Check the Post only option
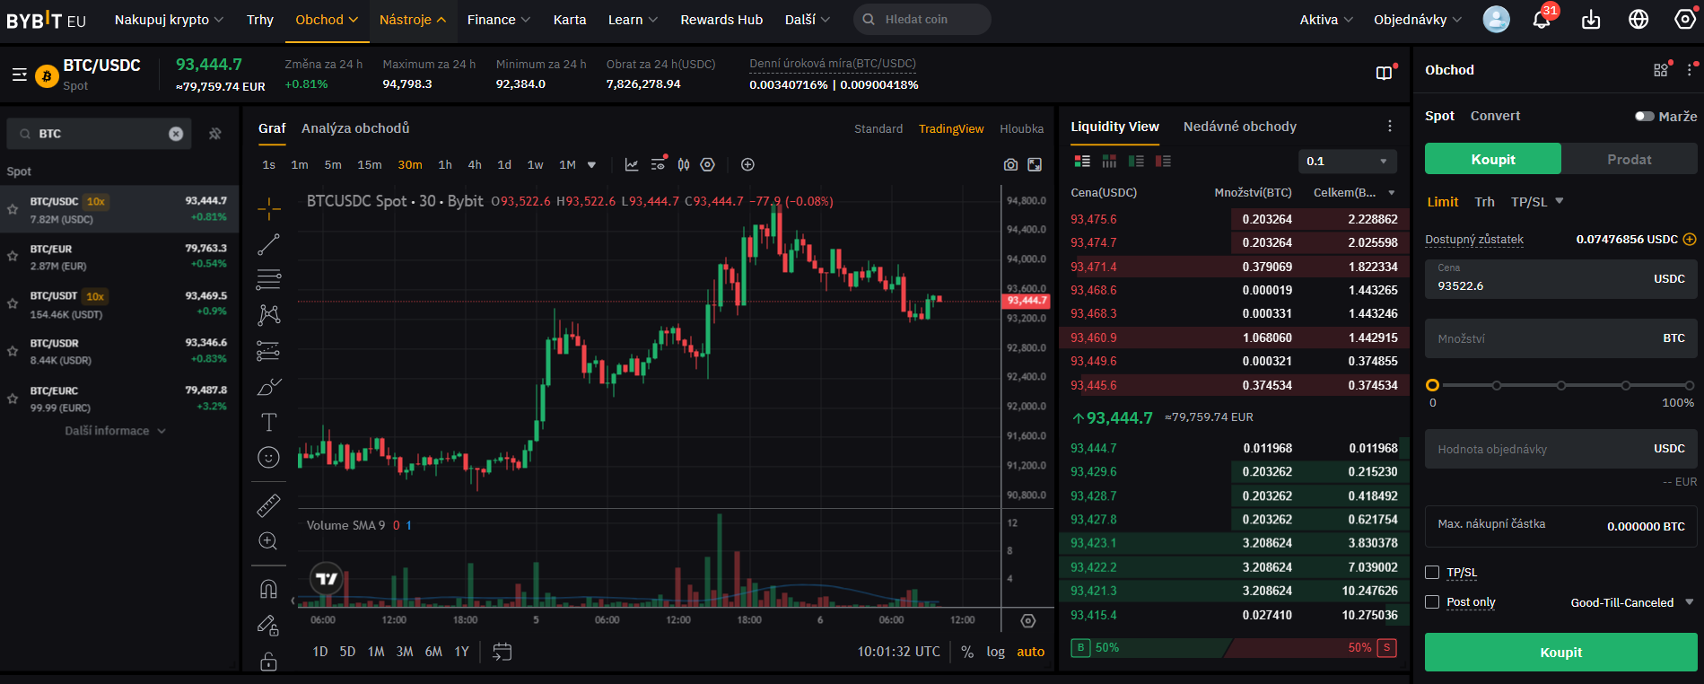Screen dimensions: 1704x684 click(x=1432, y=602)
